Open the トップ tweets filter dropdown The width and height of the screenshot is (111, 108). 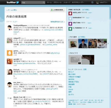[x=15, y=22]
